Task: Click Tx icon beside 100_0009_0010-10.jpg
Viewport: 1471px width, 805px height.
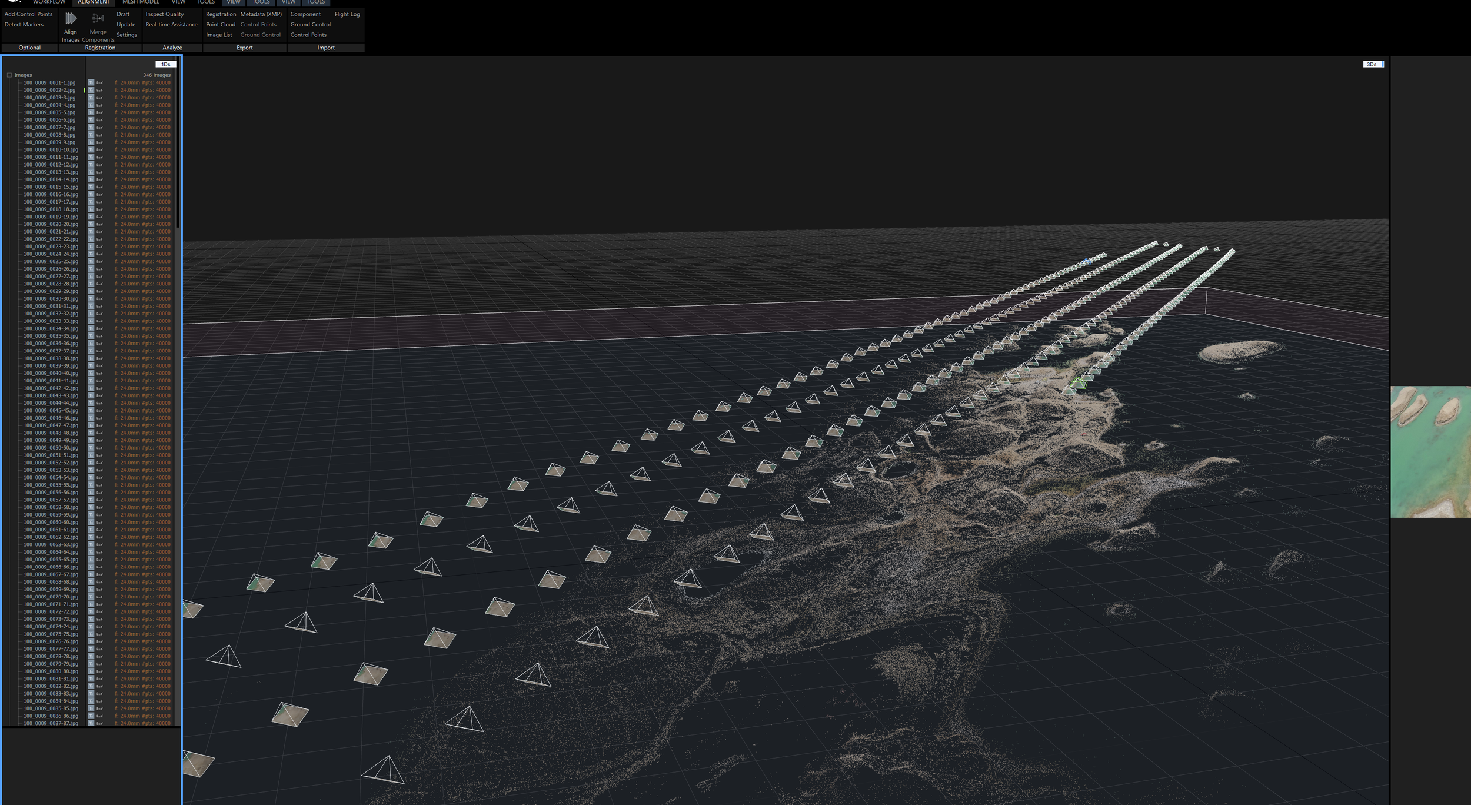Action: pos(91,150)
